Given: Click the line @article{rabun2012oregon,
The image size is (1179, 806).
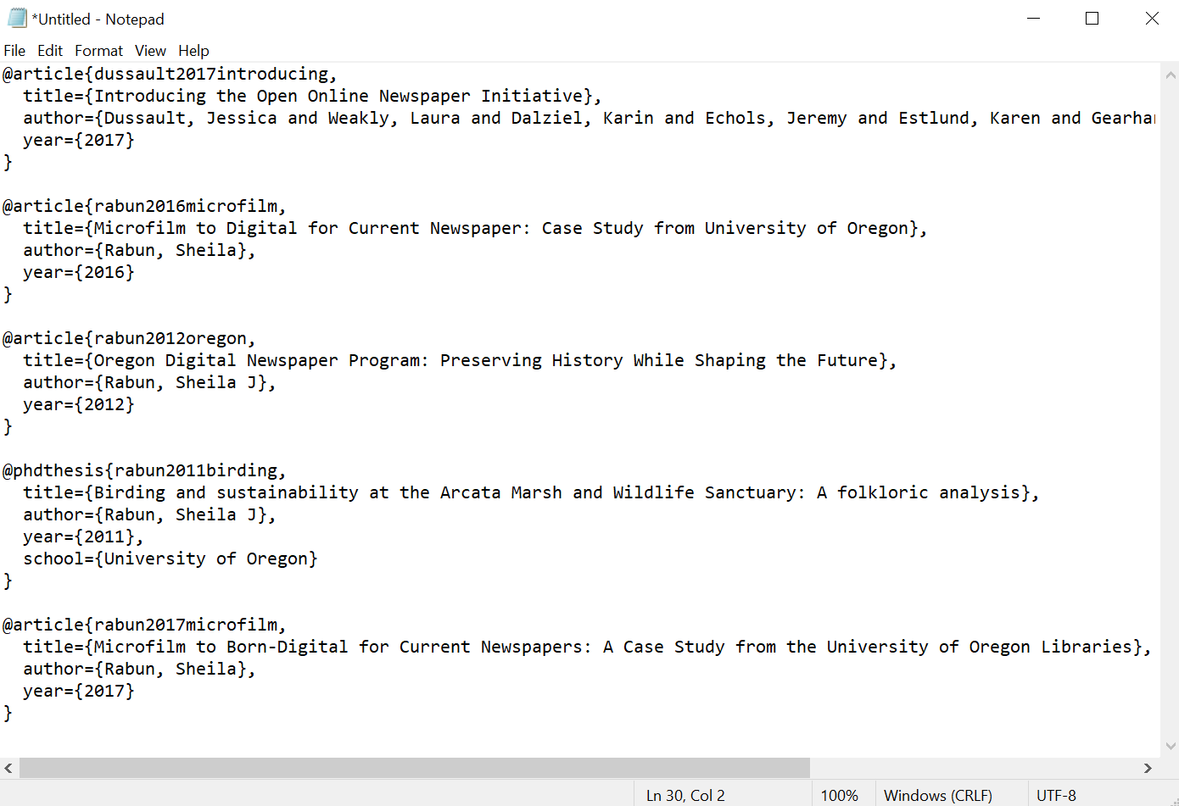Looking at the screenshot, I should [x=129, y=338].
